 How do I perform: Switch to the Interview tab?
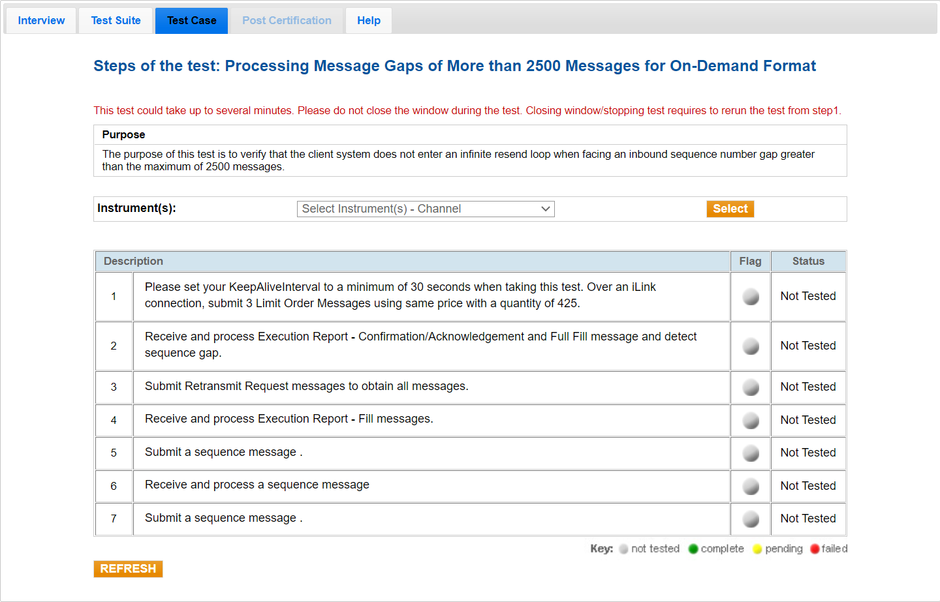pyautogui.click(x=41, y=21)
